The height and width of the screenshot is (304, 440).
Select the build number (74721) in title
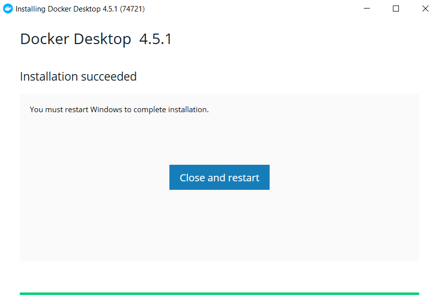tap(132, 9)
